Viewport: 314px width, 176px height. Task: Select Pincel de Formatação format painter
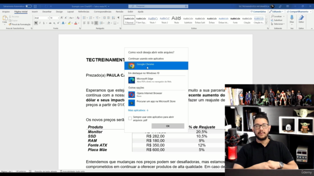[x=20, y=24]
